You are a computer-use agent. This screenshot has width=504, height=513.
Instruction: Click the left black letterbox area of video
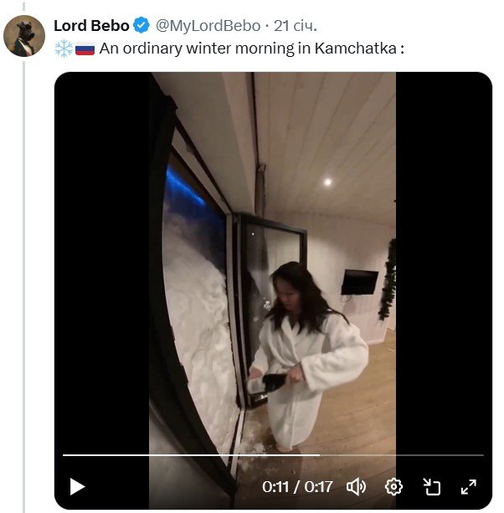[x=100, y=251]
